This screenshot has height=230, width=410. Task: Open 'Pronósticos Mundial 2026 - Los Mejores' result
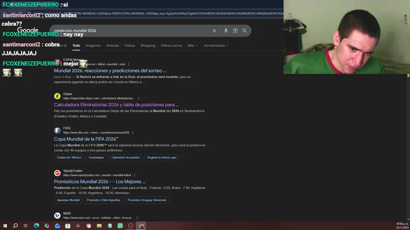[x=100, y=181]
